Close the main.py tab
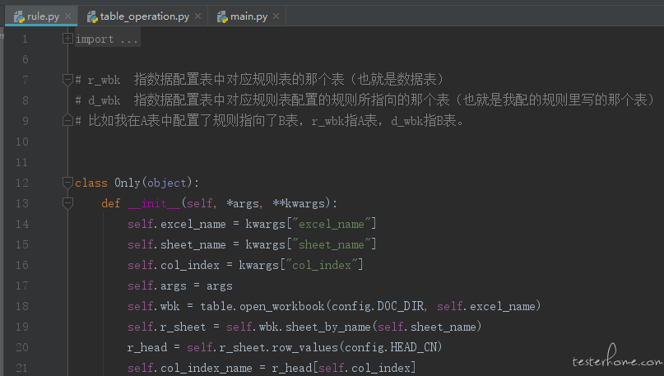664x376 pixels. point(276,16)
